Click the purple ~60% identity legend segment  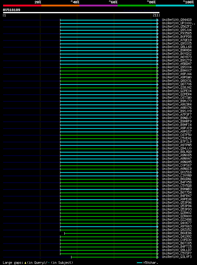coord(98,6)
